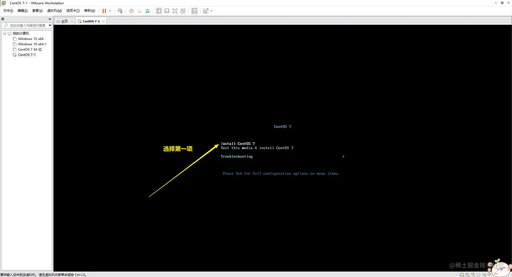
Task: Close the 主页 tab
Action: (72, 21)
